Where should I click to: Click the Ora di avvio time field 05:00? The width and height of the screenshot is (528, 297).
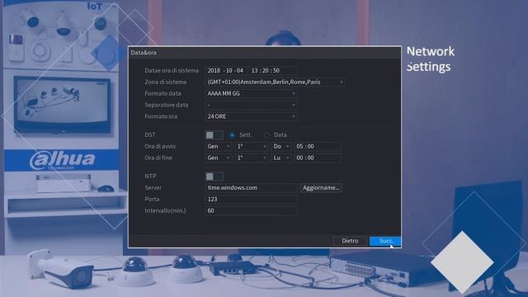point(318,147)
